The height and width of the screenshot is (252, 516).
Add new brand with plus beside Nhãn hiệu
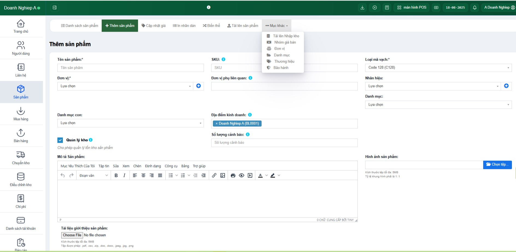(506, 86)
